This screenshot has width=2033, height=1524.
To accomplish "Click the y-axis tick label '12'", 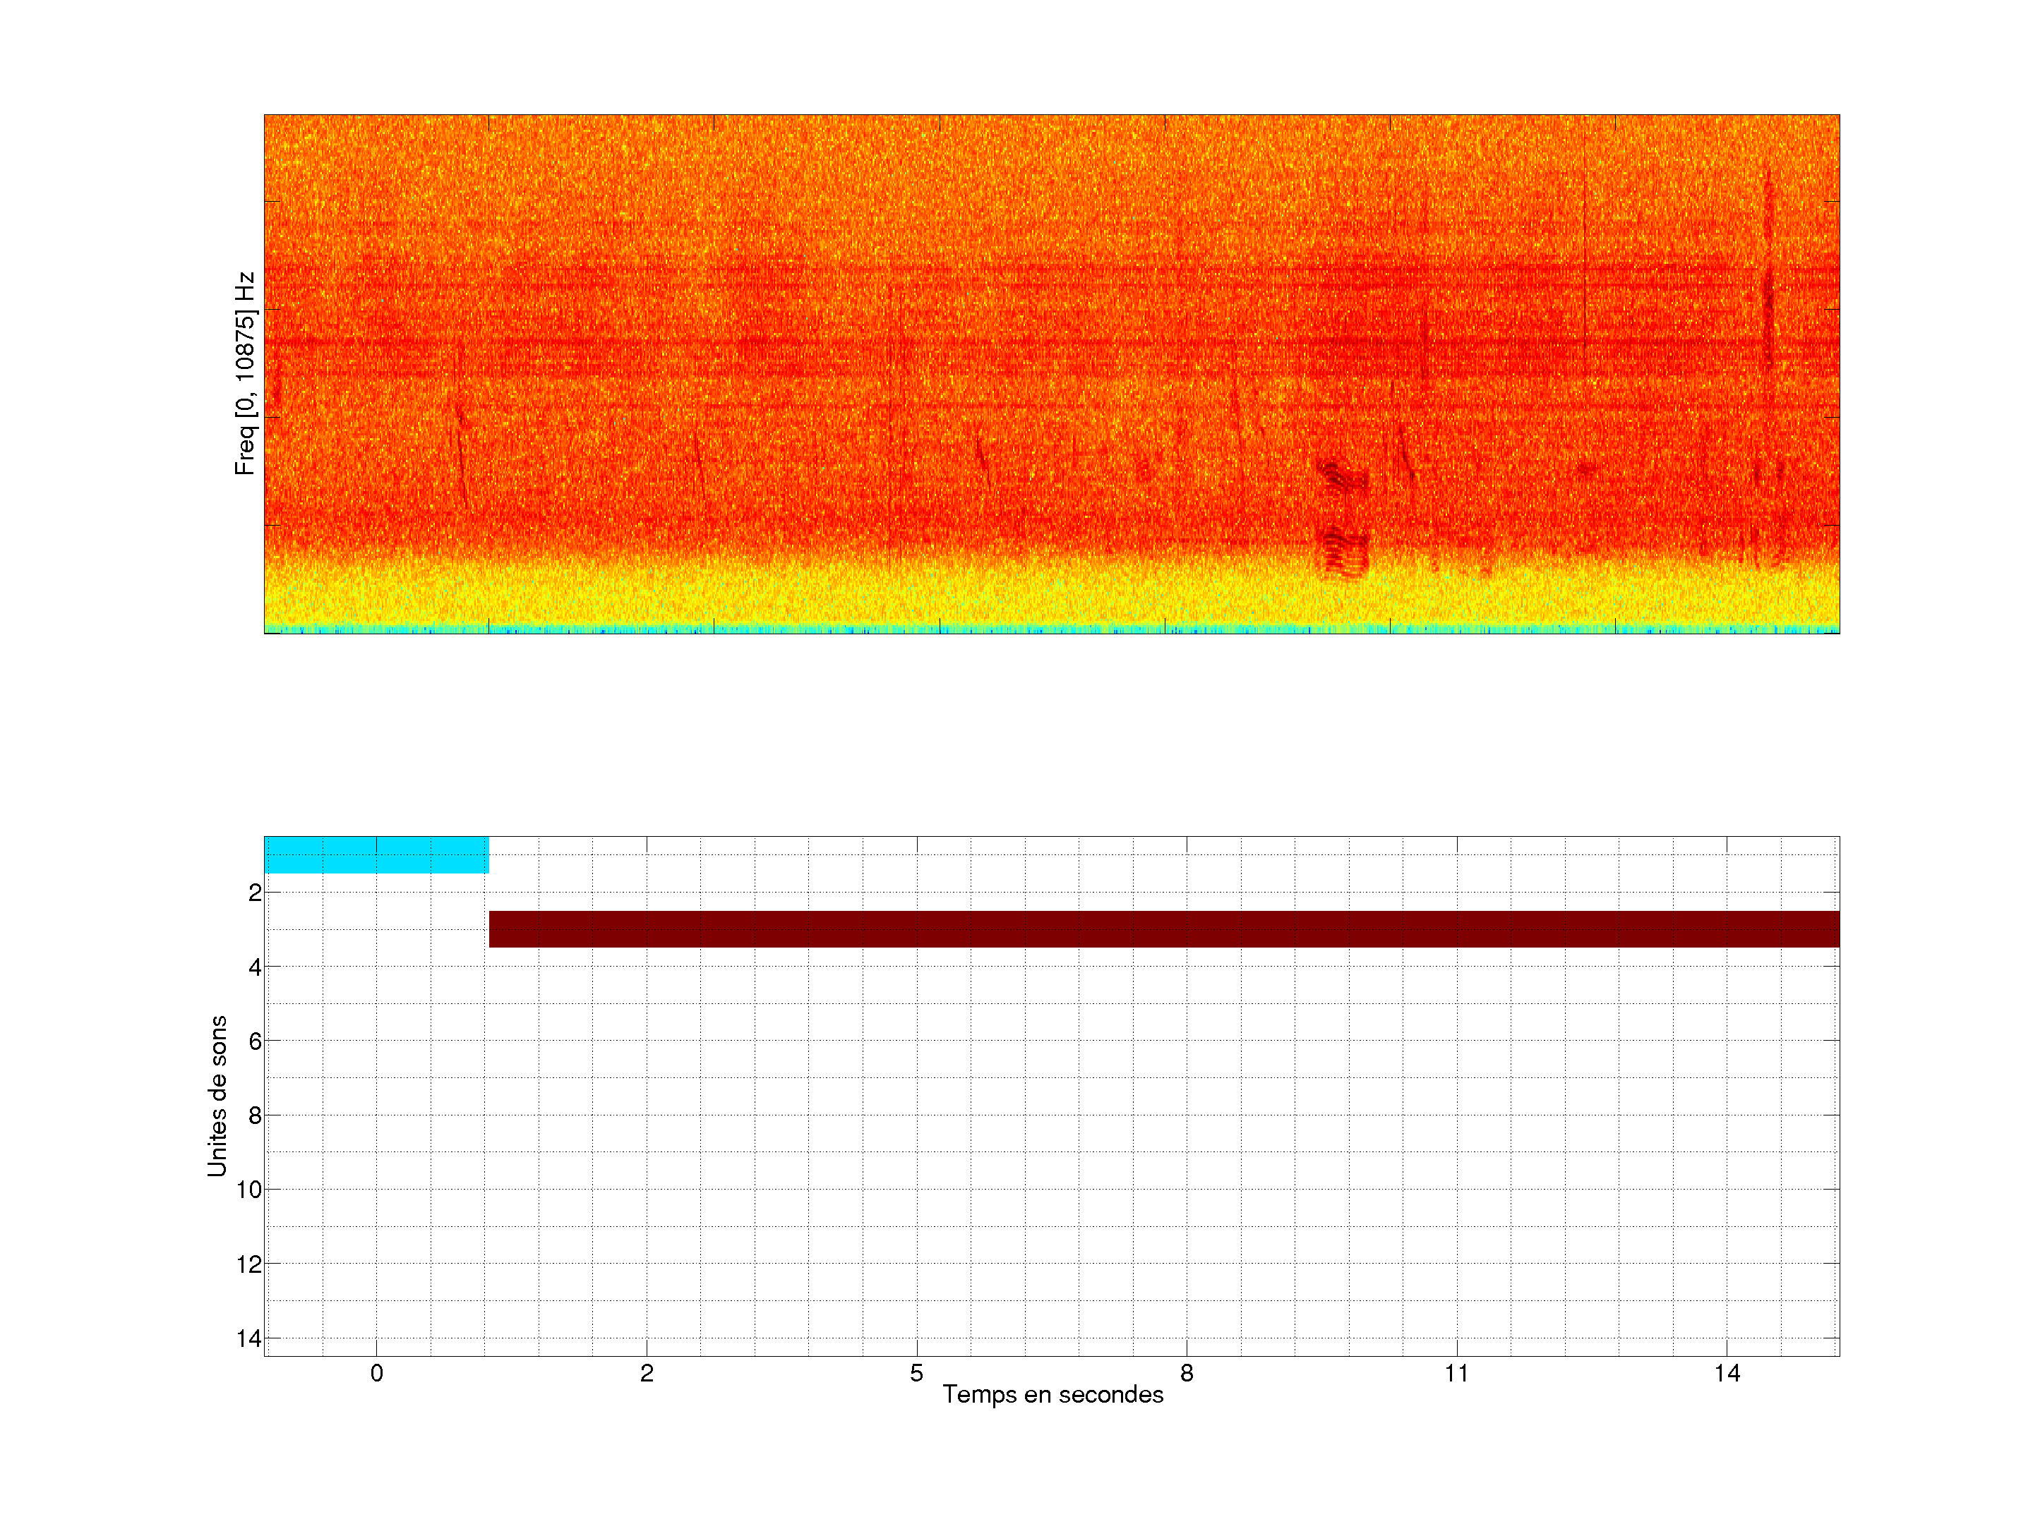I will point(249,1264).
